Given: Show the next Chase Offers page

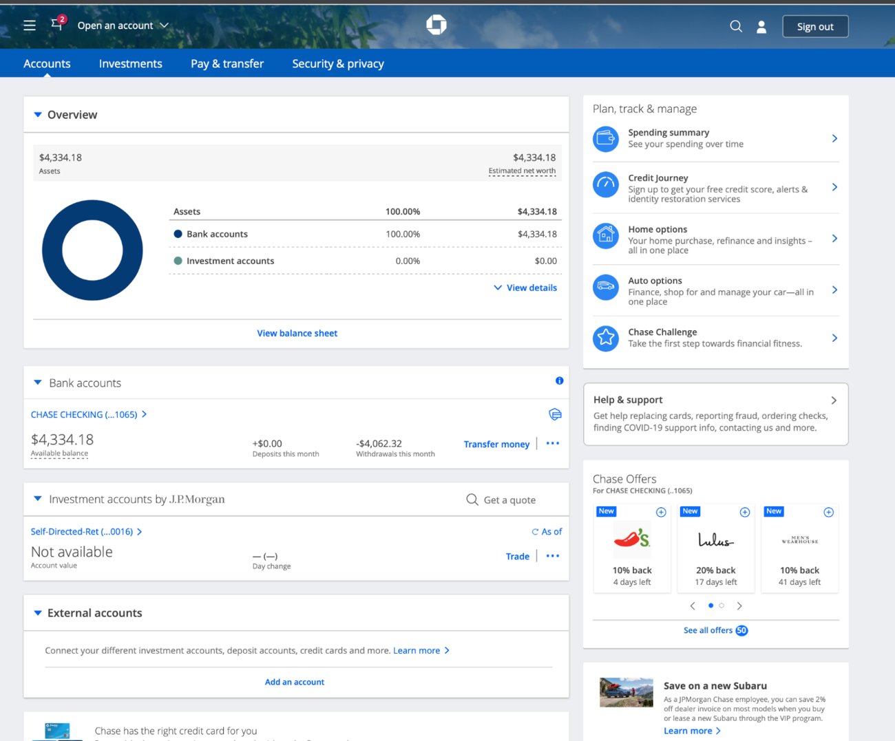Looking at the screenshot, I should pyautogui.click(x=739, y=606).
